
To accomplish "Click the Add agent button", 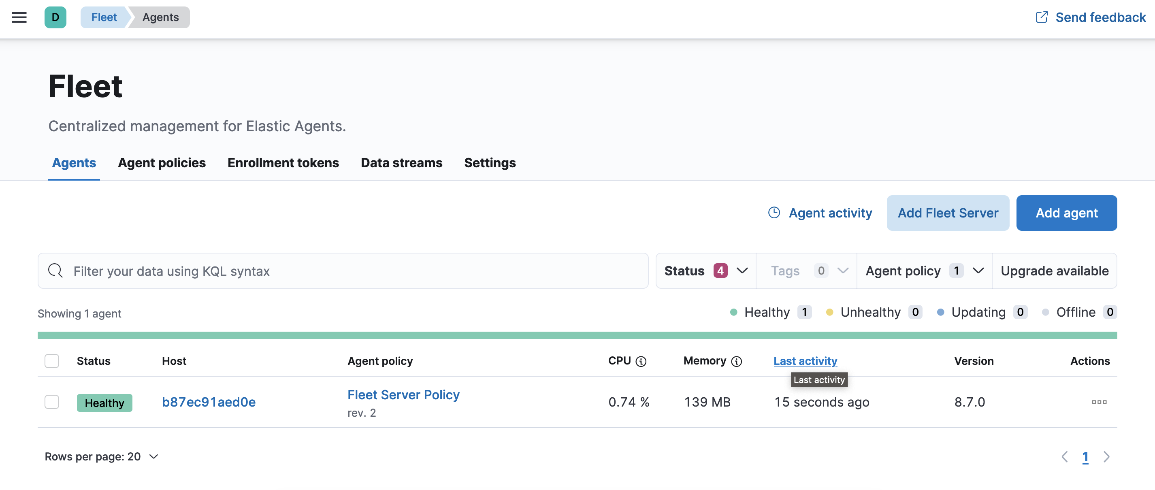I will (1066, 213).
